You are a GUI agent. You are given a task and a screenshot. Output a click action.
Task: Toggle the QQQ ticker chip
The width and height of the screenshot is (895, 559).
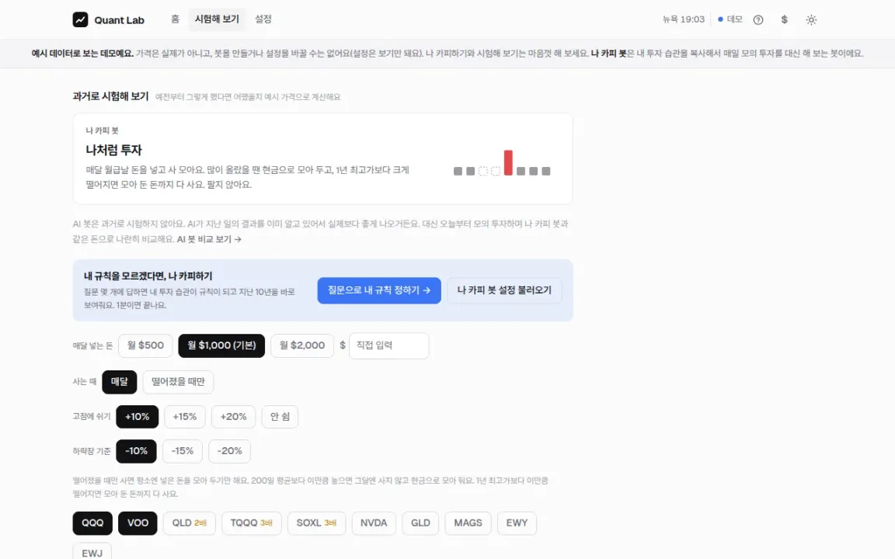tap(92, 523)
